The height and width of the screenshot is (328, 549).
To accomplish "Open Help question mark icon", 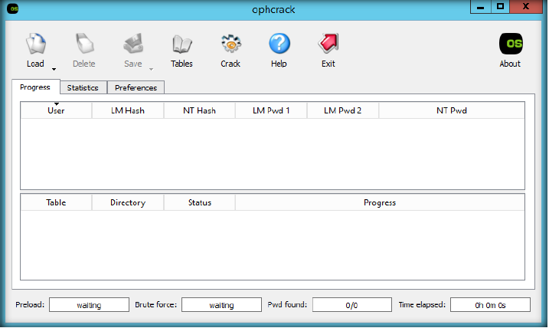I will point(279,44).
